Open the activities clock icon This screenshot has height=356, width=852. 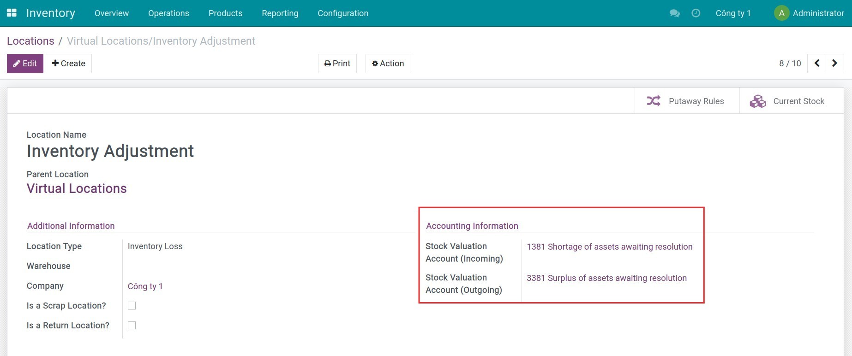(x=696, y=13)
